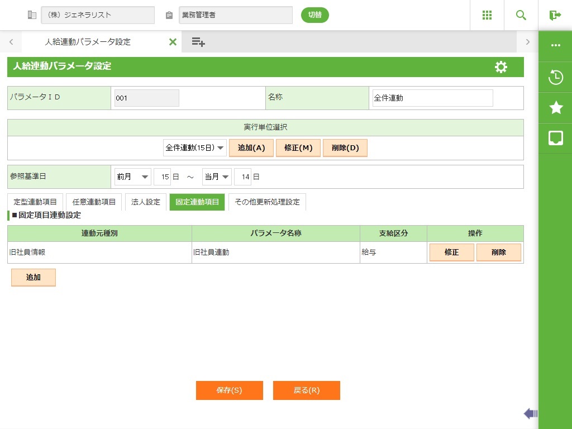Open favorites star icon in sidebar
The width and height of the screenshot is (572, 429).
point(555,108)
